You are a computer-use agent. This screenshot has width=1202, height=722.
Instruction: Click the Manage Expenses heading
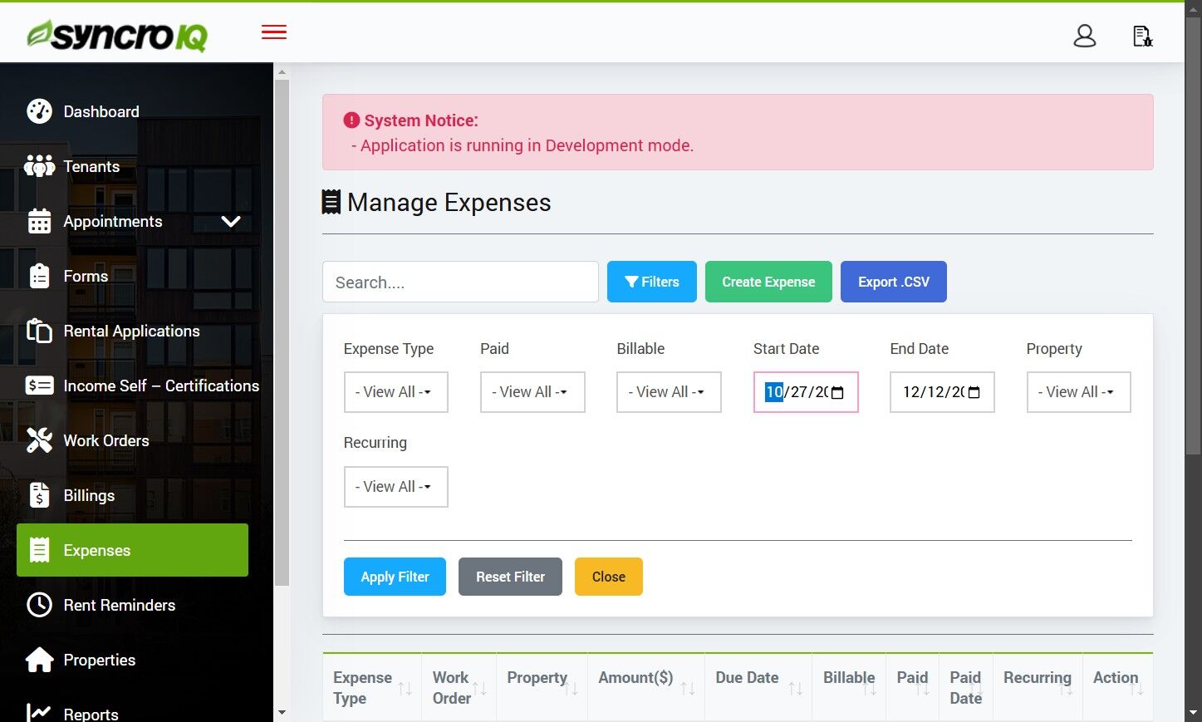pyautogui.click(x=436, y=202)
